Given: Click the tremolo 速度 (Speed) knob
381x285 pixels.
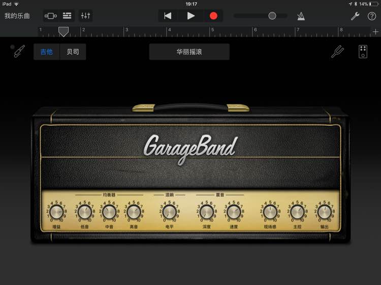Looking at the screenshot, I should (234, 212).
